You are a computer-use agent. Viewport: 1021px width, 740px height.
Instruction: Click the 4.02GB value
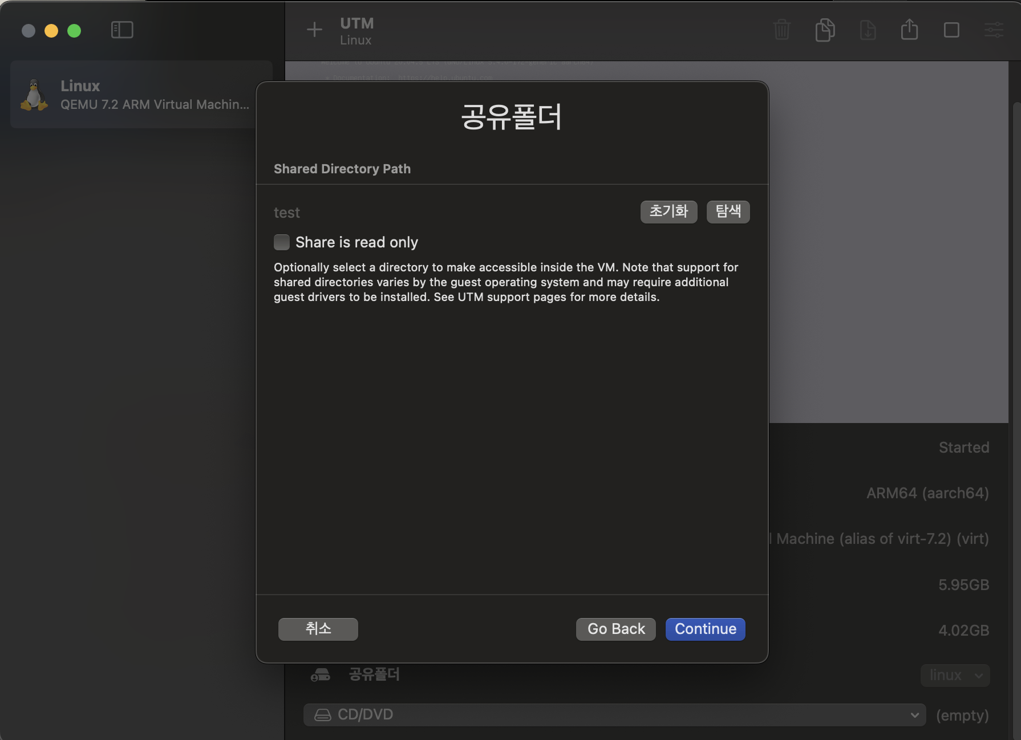[x=963, y=631]
